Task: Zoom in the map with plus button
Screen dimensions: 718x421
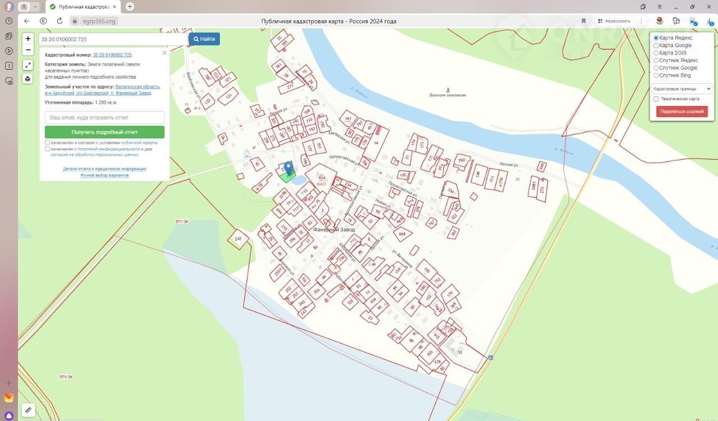Action: click(x=28, y=39)
